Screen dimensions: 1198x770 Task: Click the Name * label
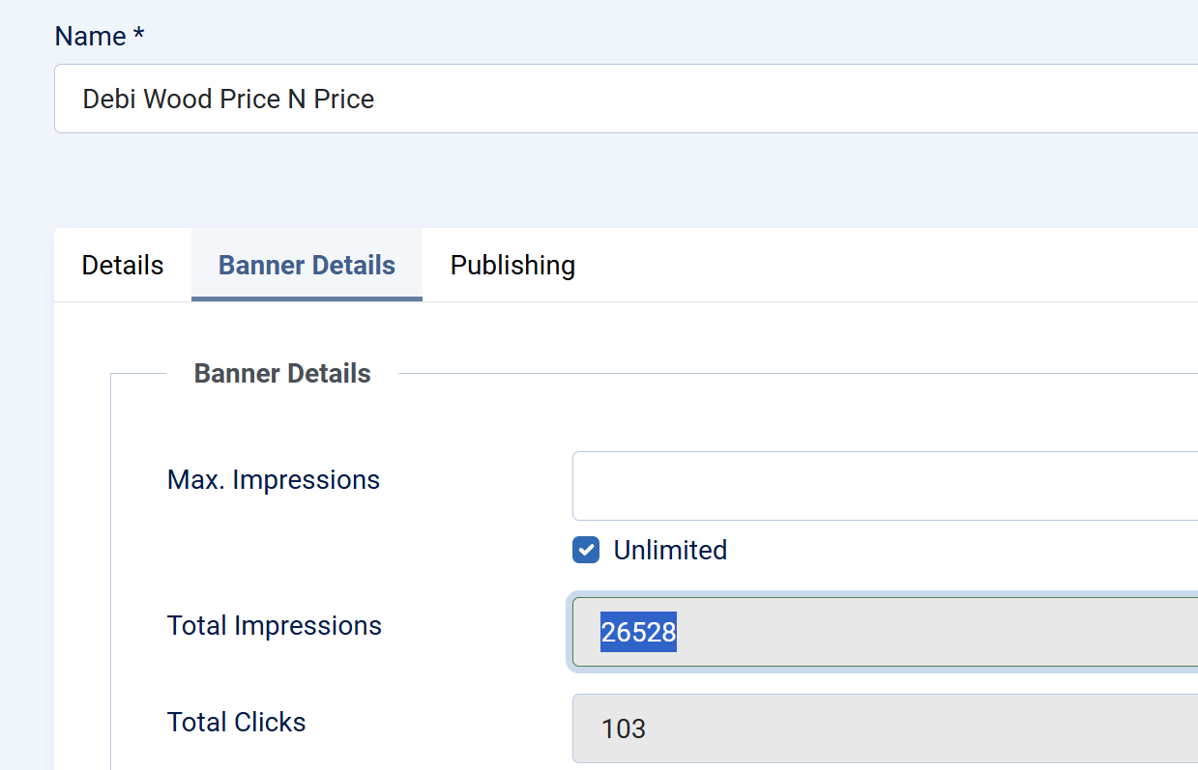pos(100,36)
